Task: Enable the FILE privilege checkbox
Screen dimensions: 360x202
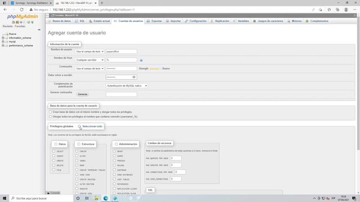Action: tap(54, 169)
